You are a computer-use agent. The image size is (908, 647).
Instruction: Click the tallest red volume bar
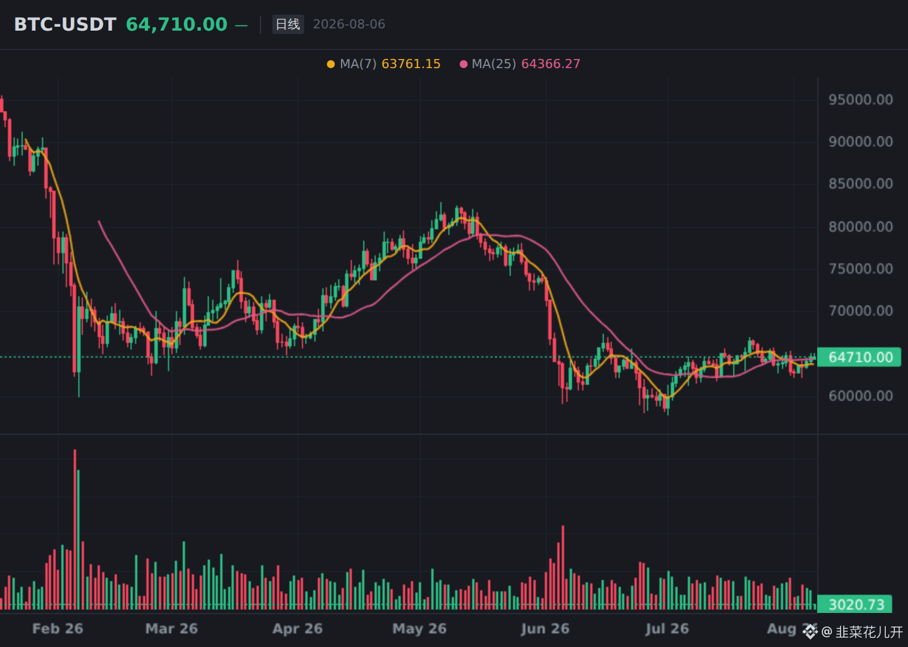74,530
